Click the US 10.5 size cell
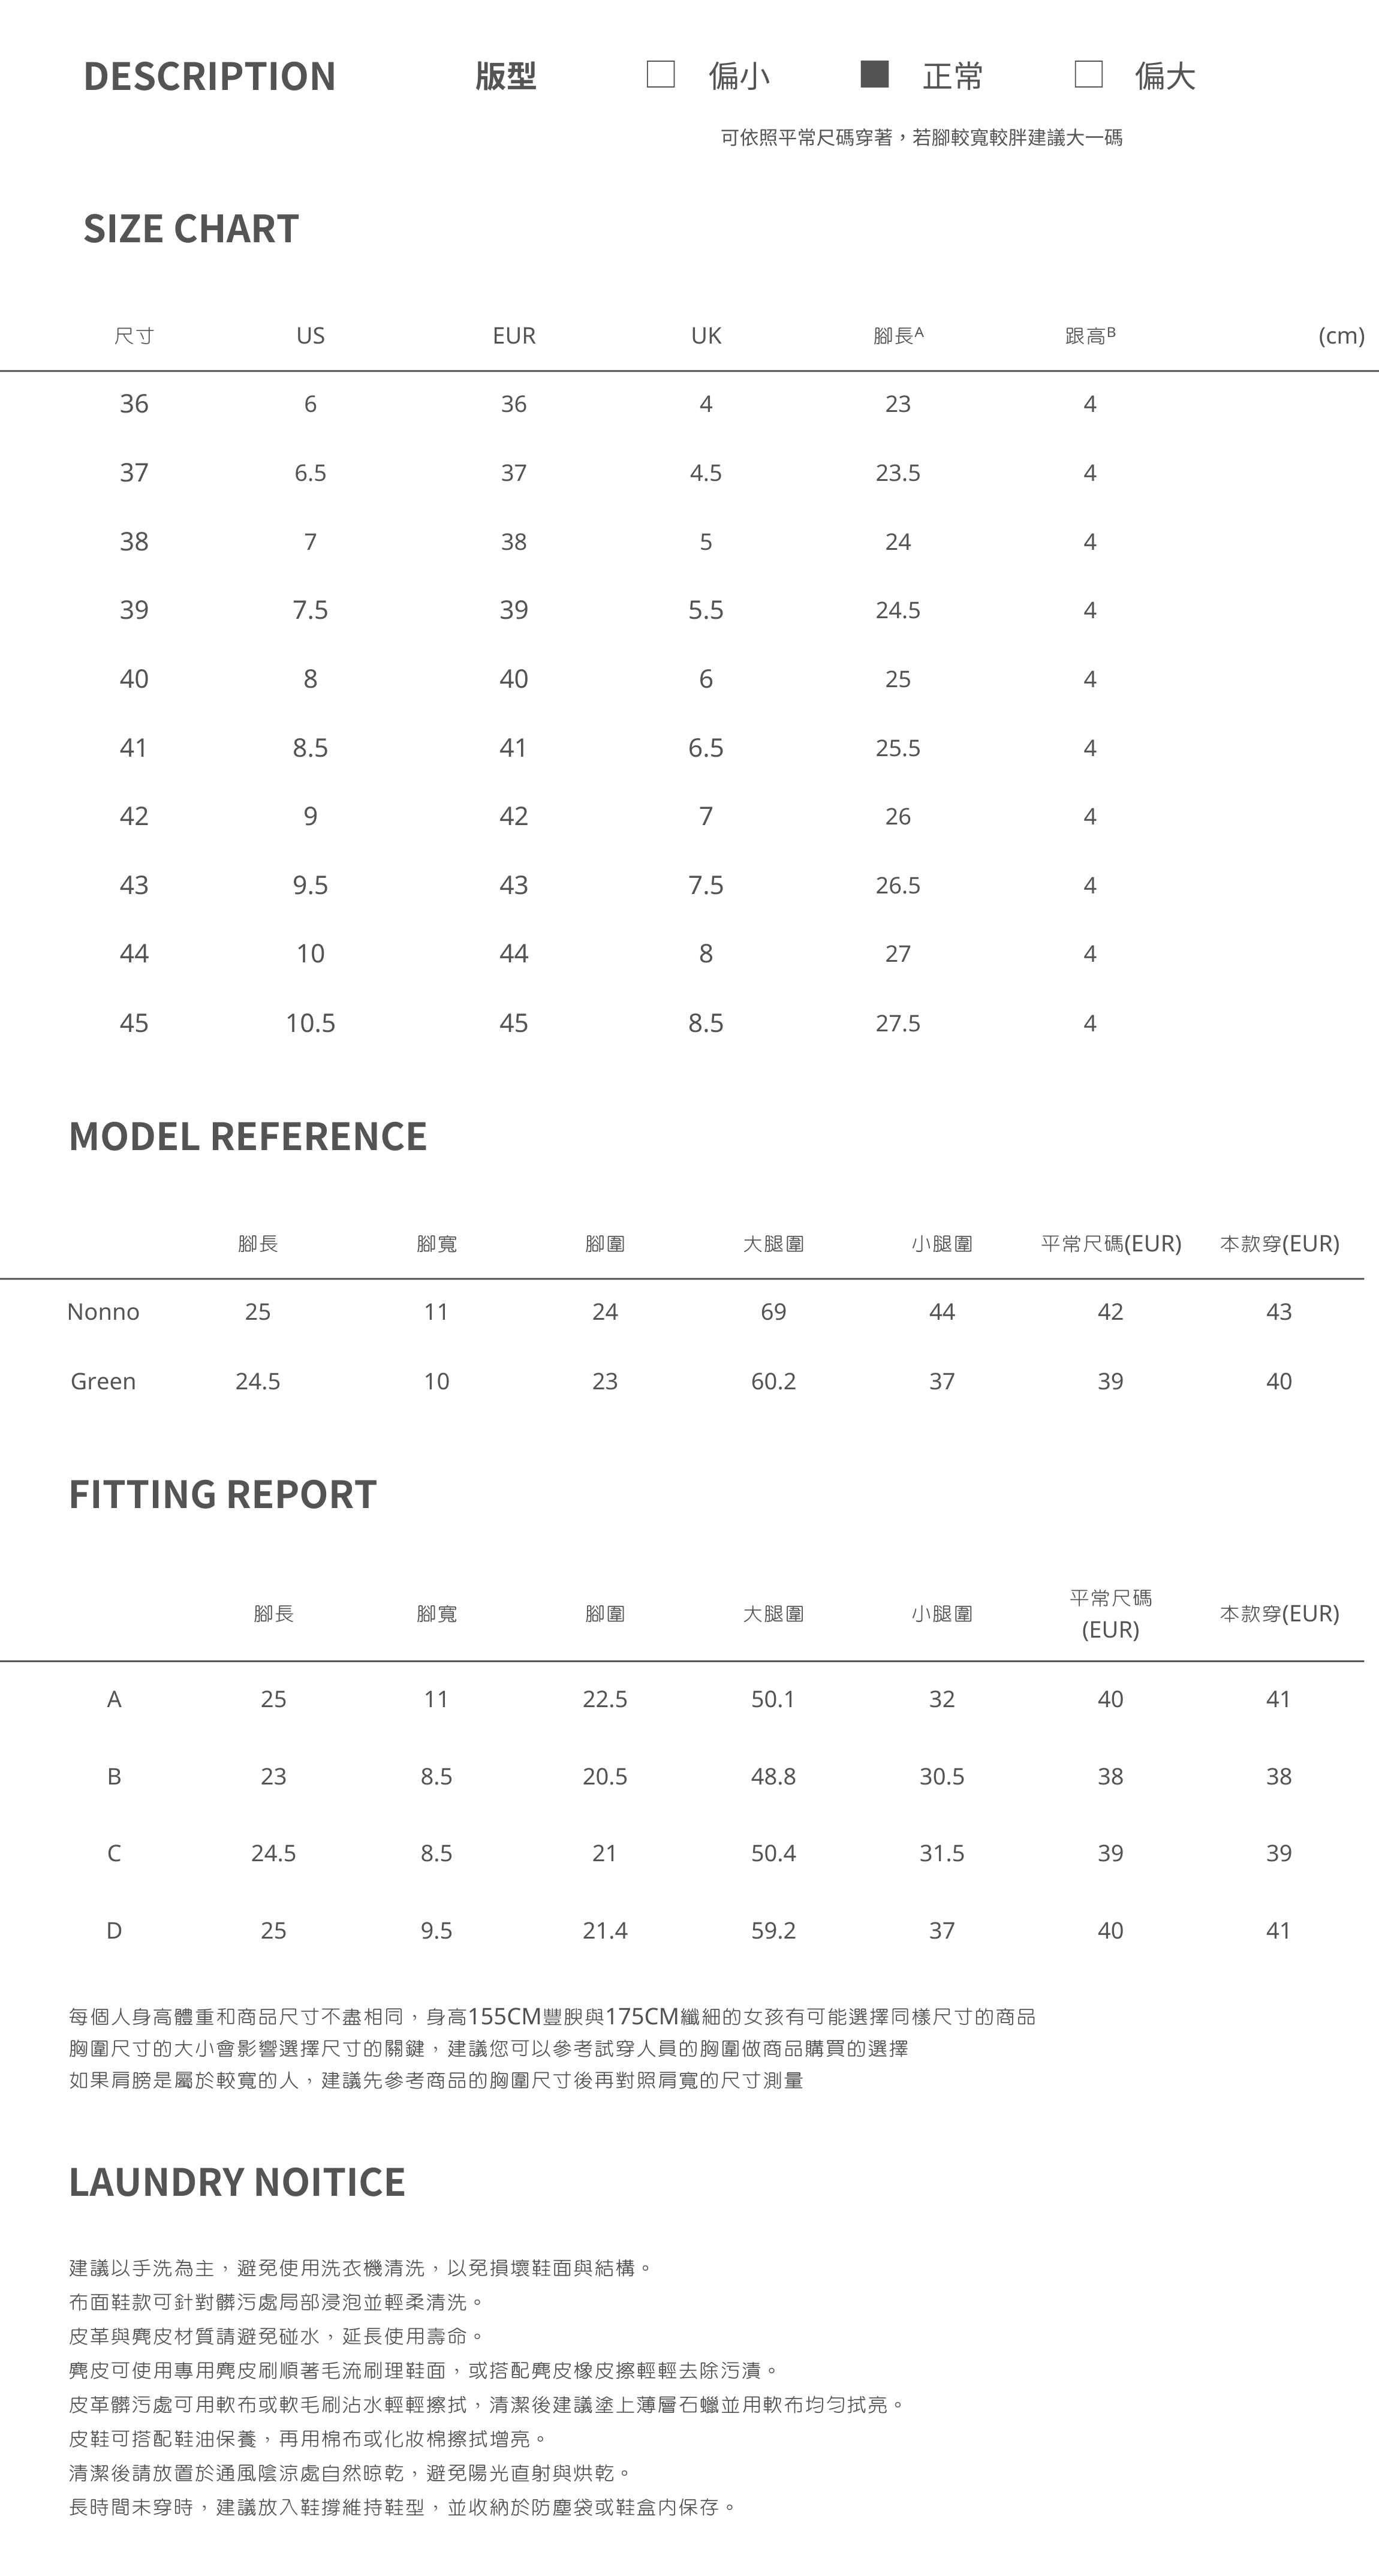 [310, 1023]
